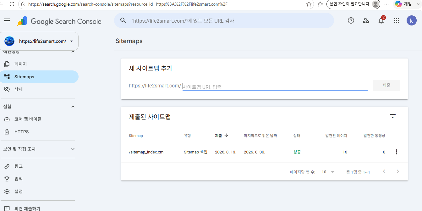Screen dimensions: 422x211
Task: Click the 유형 column header
Action: click(187, 136)
